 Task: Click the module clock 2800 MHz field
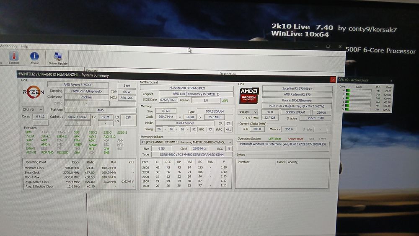[199, 148]
